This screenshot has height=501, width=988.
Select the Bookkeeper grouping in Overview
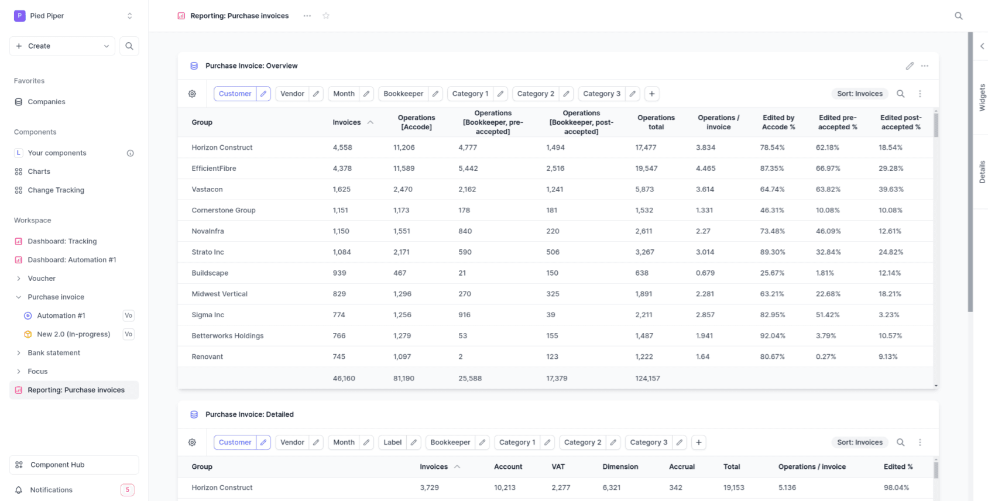pos(403,94)
